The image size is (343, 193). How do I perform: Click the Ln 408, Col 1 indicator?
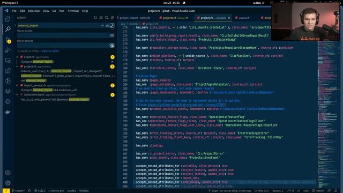point(262,191)
